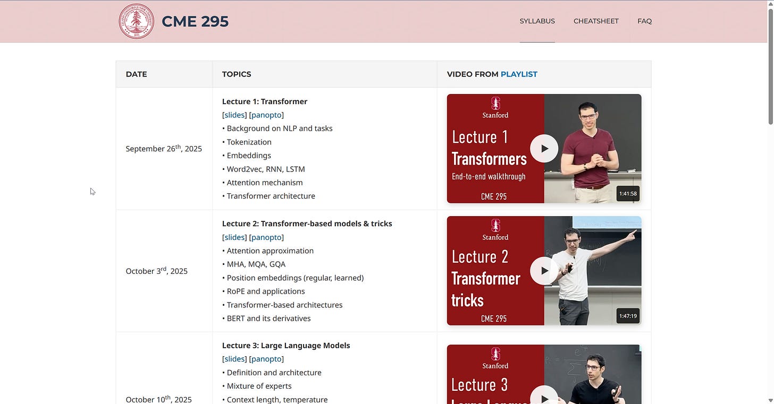The width and height of the screenshot is (774, 404).
Task: Click 'Context length, temperature' bullet
Action: (x=275, y=400)
